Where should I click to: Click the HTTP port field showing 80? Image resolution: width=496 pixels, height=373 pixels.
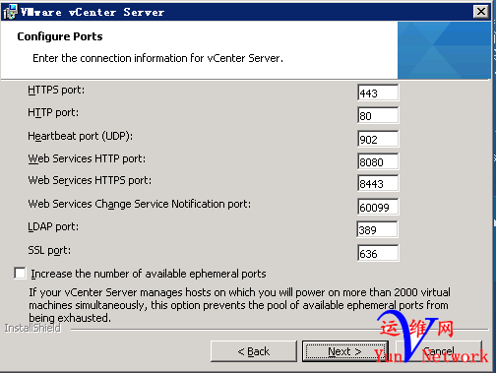(378, 115)
